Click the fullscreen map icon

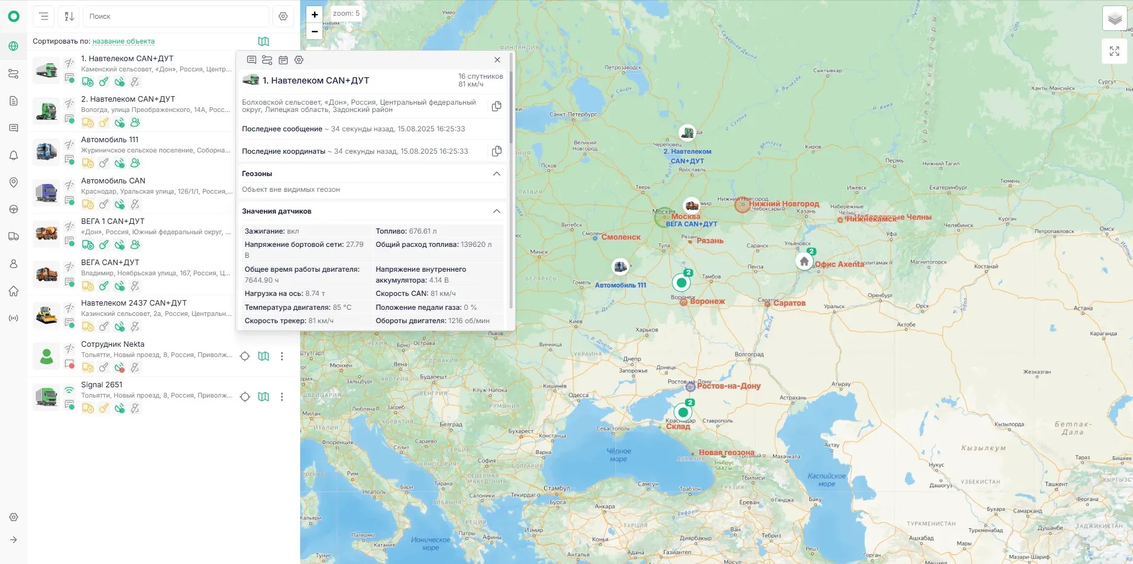tap(1114, 51)
